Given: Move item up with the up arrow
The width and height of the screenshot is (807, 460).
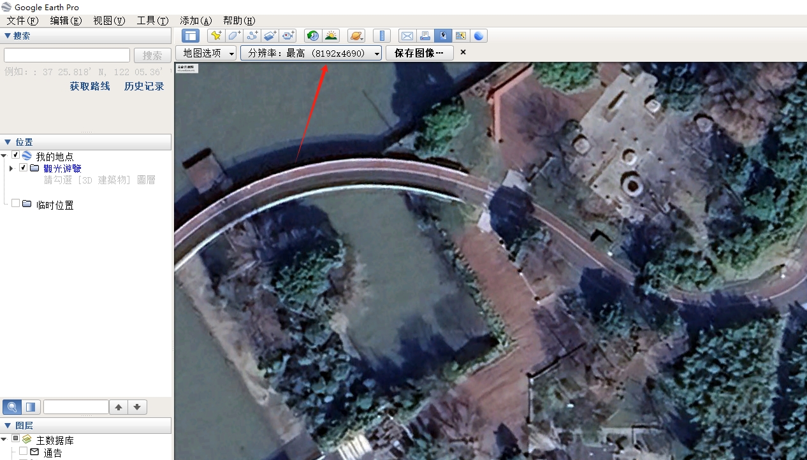Looking at the screenshot, I should click(119, 407).
